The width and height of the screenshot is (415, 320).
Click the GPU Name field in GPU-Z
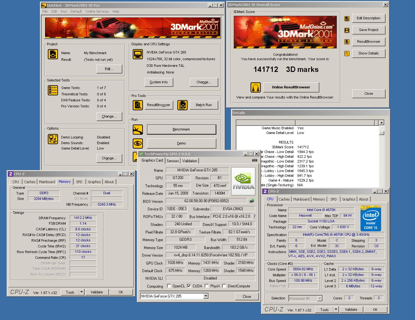tap(197, 170)
